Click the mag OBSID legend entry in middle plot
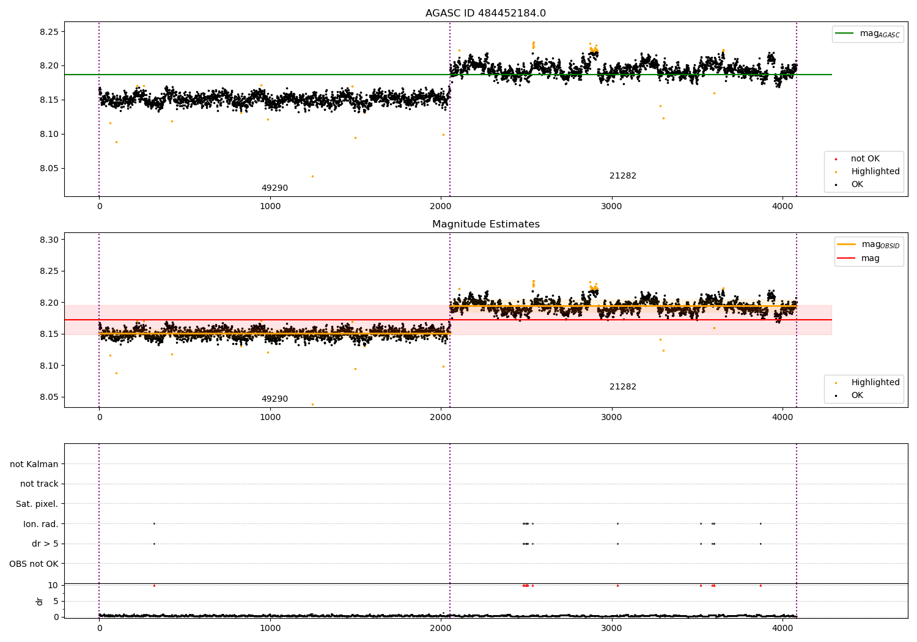The height and width of the screenshot is (642, 917). tap(868, 245)
